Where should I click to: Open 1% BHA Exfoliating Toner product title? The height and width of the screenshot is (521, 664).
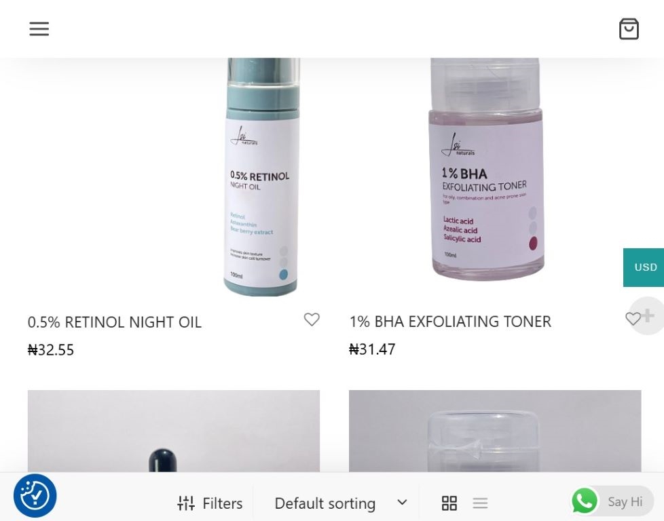tap(450, 322)
